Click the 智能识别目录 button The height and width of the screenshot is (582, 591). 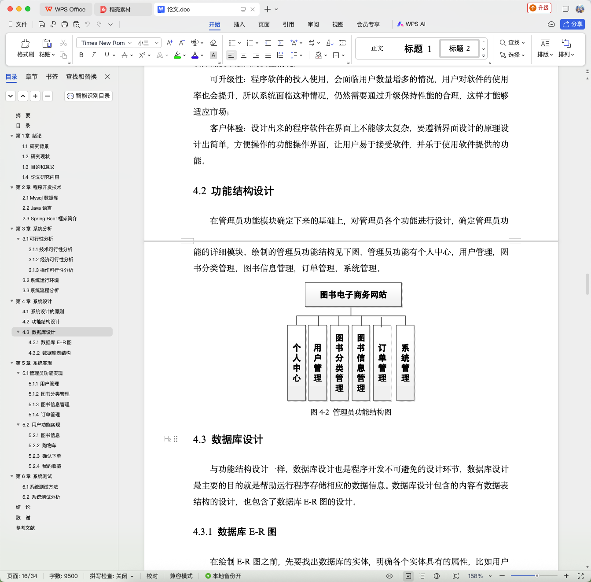[x=88, y=96]
